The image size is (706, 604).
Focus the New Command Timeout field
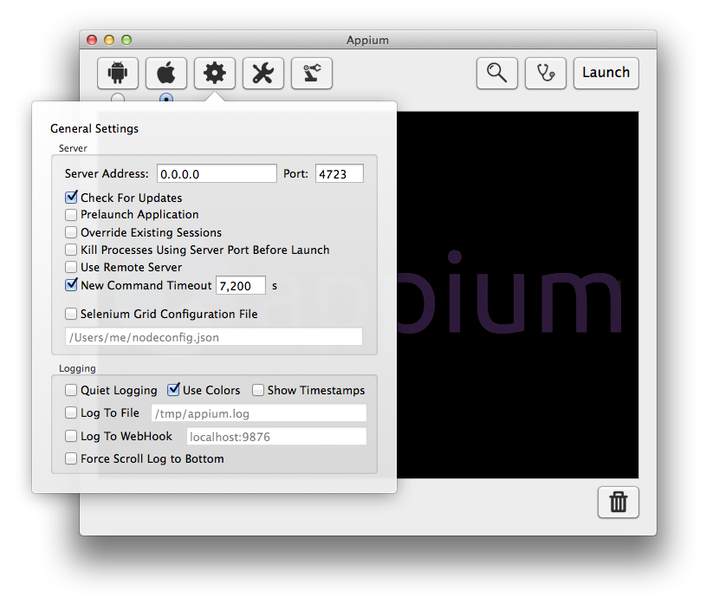[x=240, y=285]
